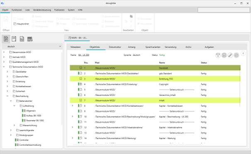Click the round cancel icon

coord(236,55)
